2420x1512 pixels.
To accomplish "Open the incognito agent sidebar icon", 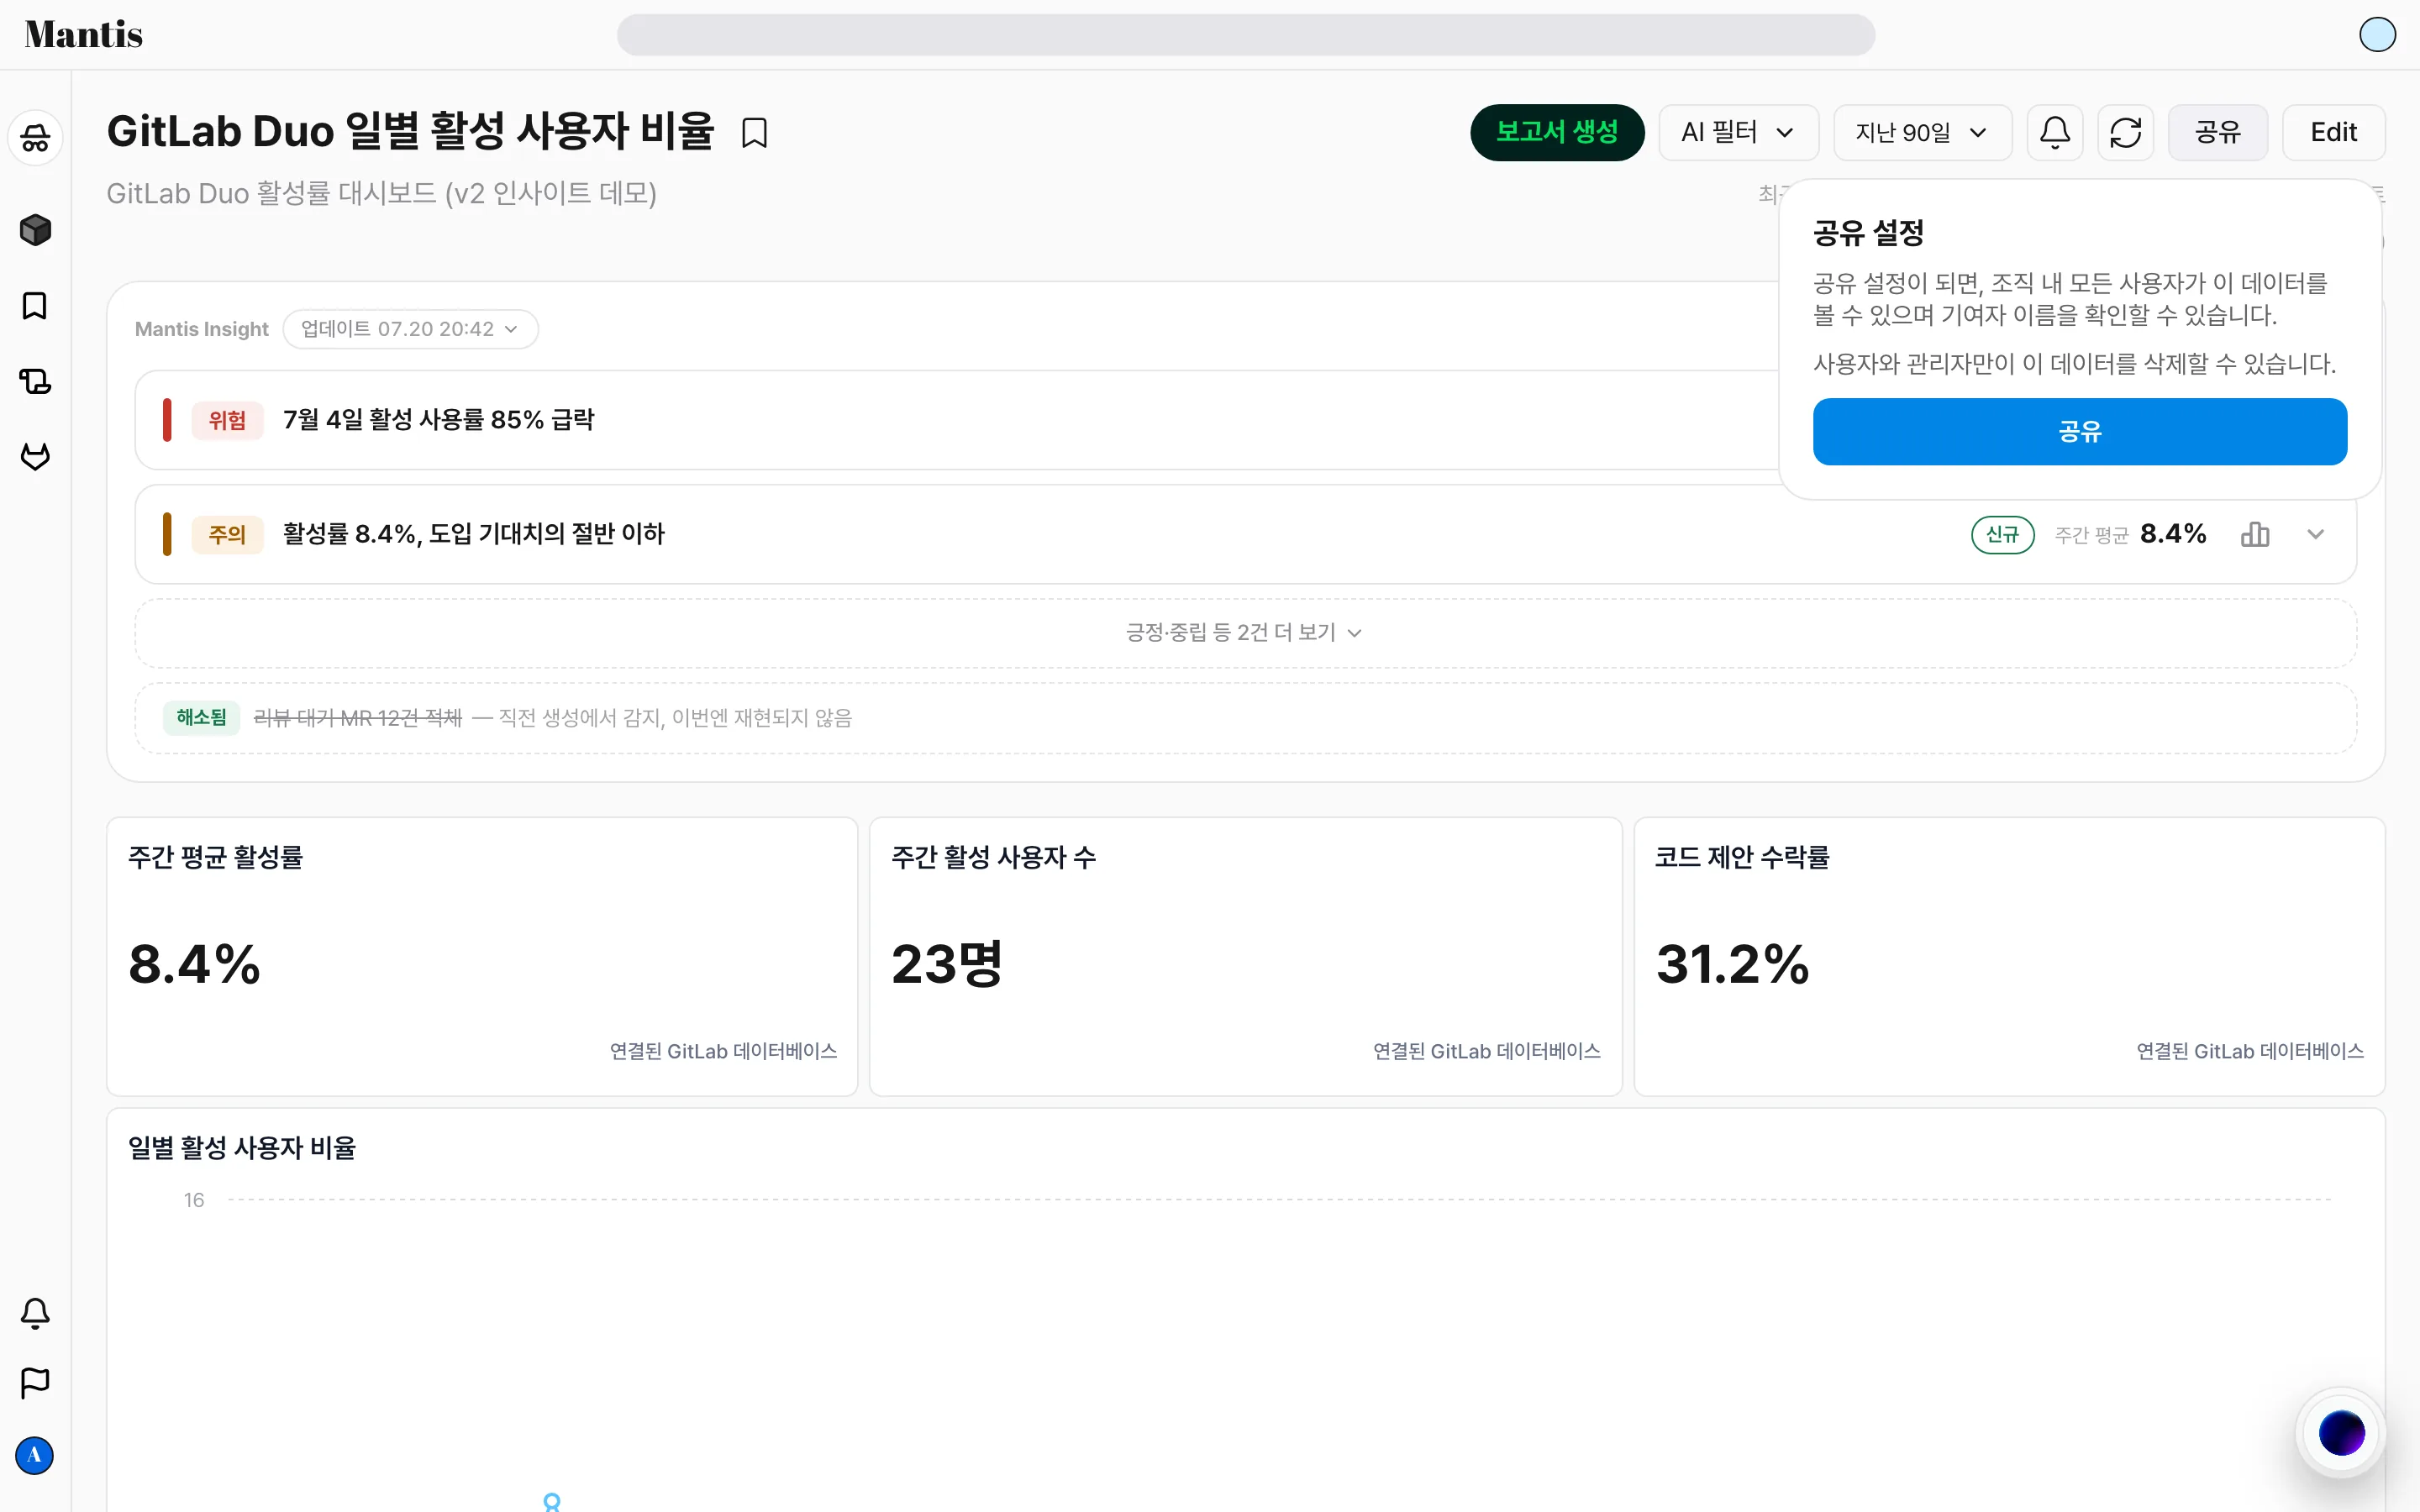I will coord(35,138).
